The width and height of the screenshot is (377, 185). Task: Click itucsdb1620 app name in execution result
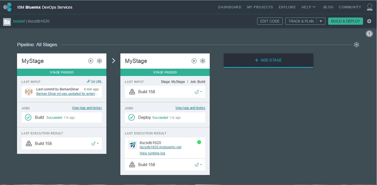pos(150,143)
